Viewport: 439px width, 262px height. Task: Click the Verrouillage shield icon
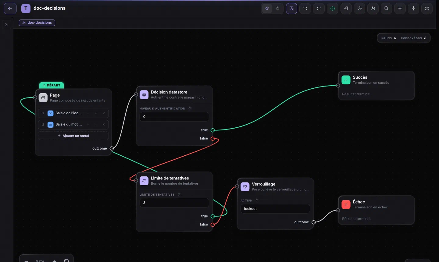tap(245, 187)
